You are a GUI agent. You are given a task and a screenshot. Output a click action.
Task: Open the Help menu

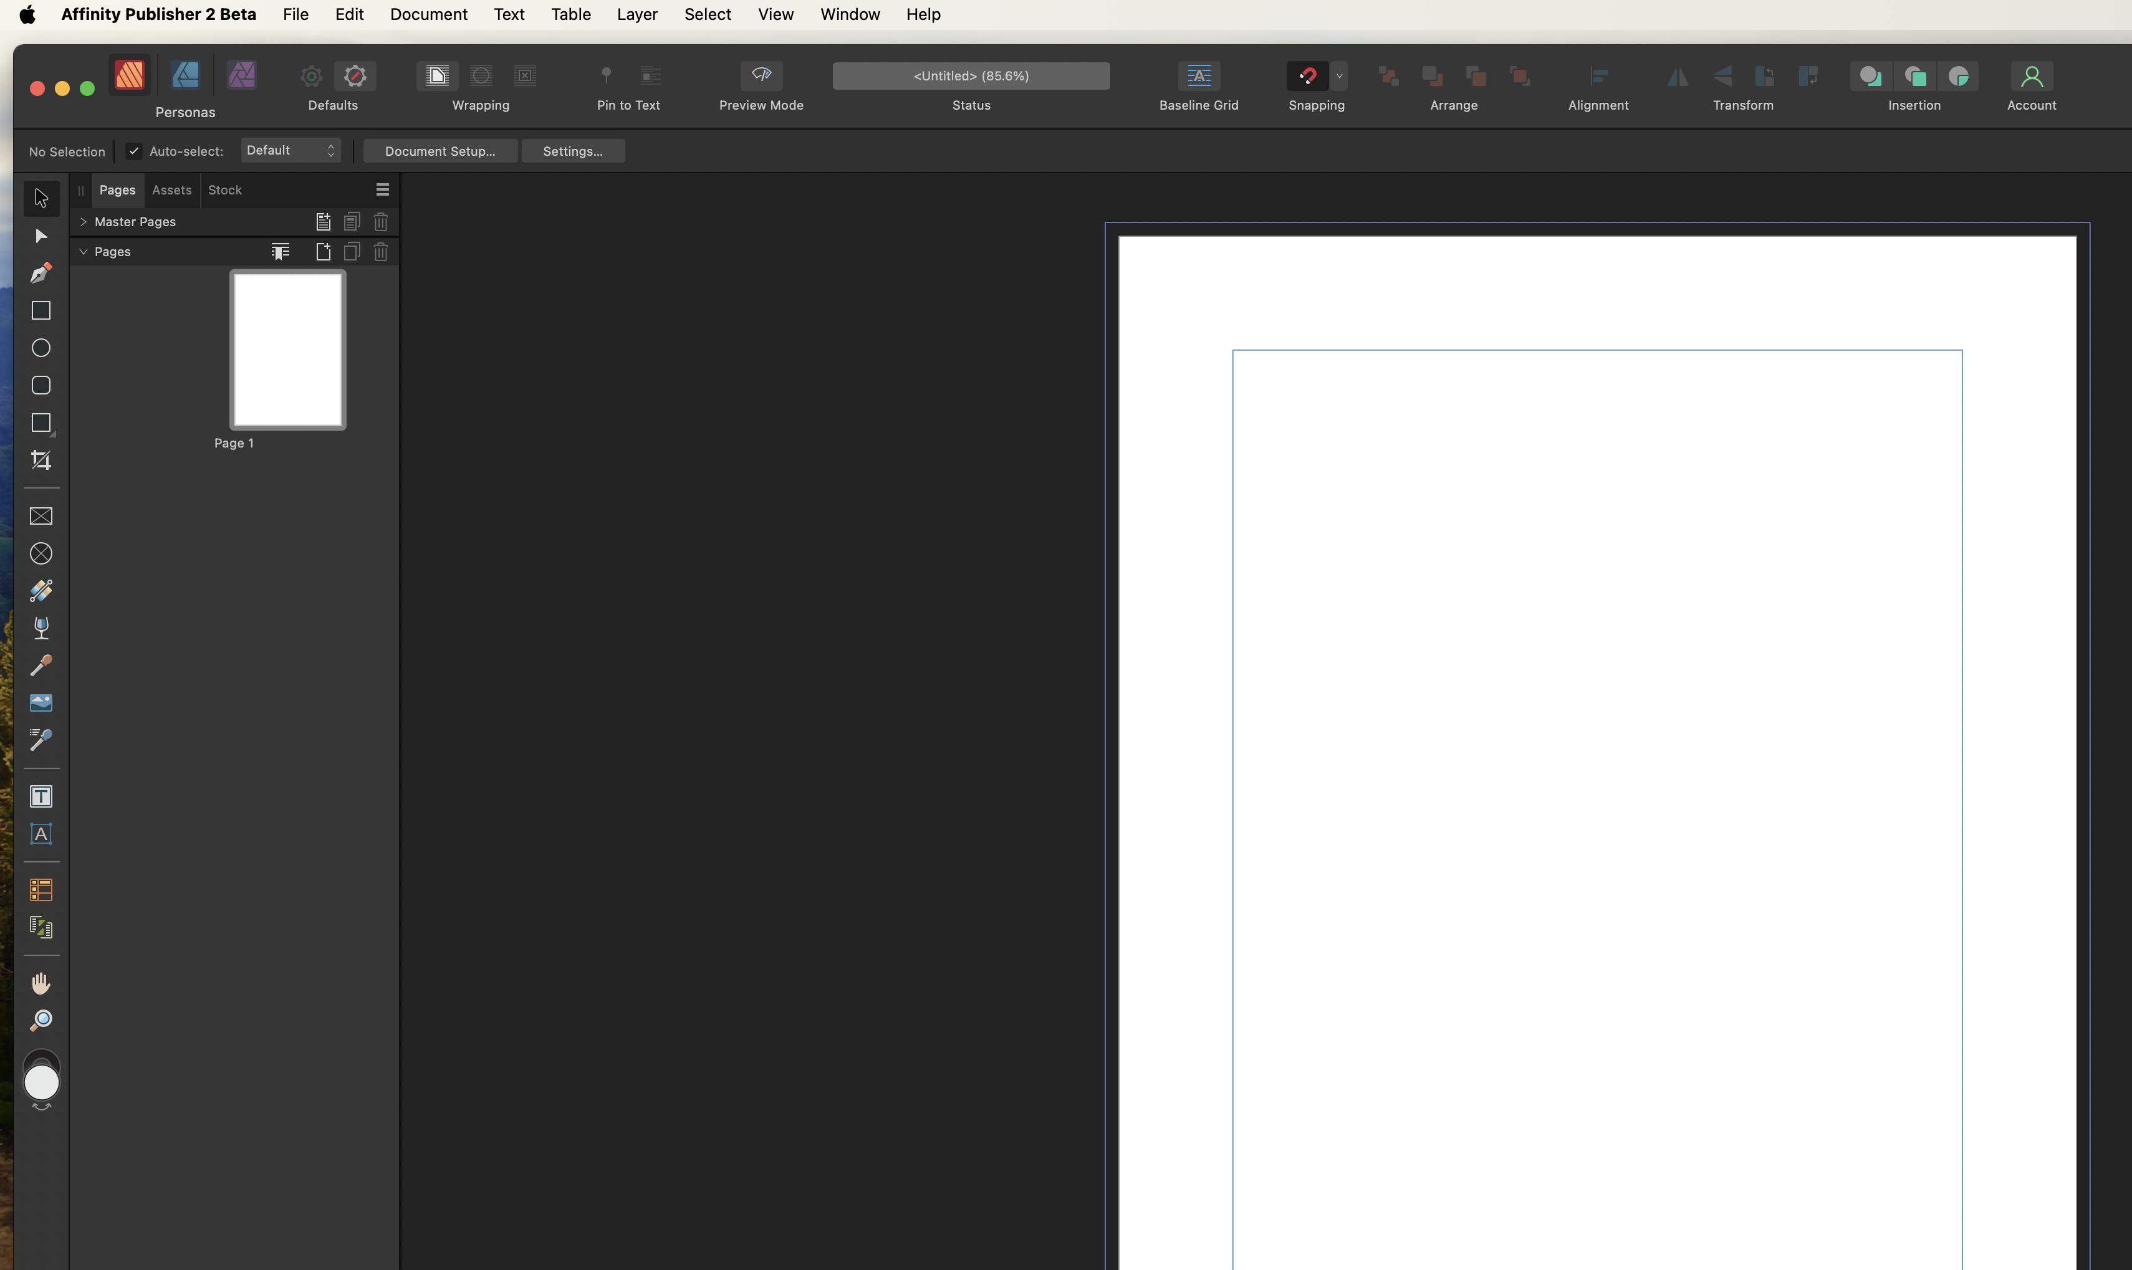click(x=923, y=14)
